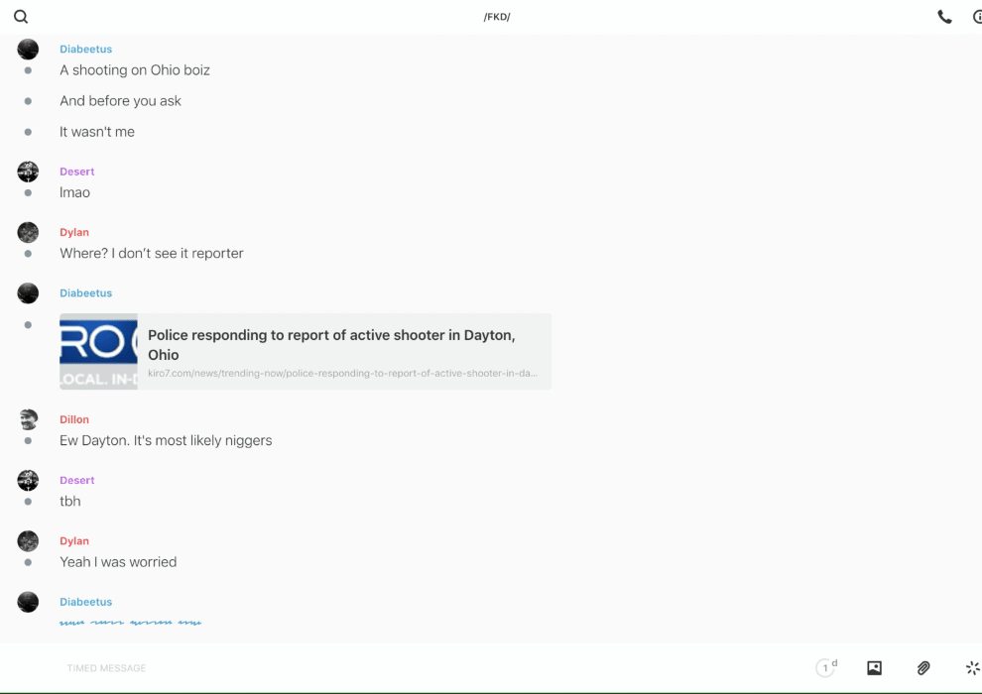982x694 pixels.
Task: Open Dylan's avatar next to 'Yeah I was worried'
Action: pos(28,541)
